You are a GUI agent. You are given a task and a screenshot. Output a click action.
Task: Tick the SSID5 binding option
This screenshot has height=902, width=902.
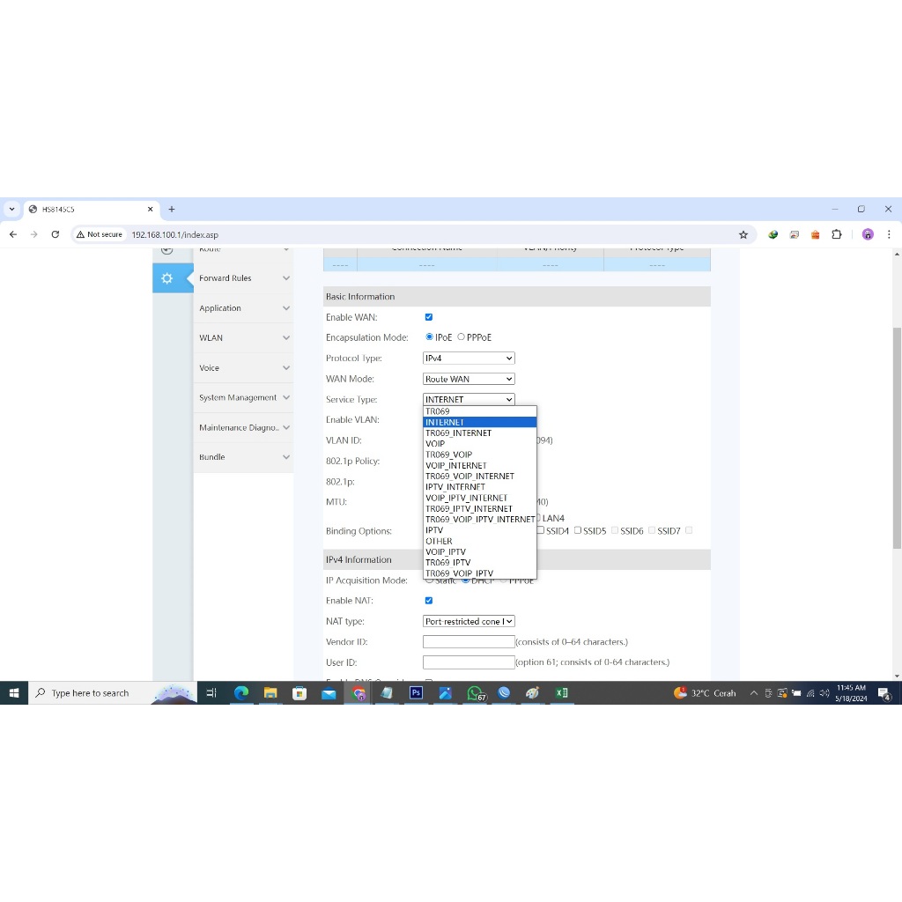coord(578,530)
